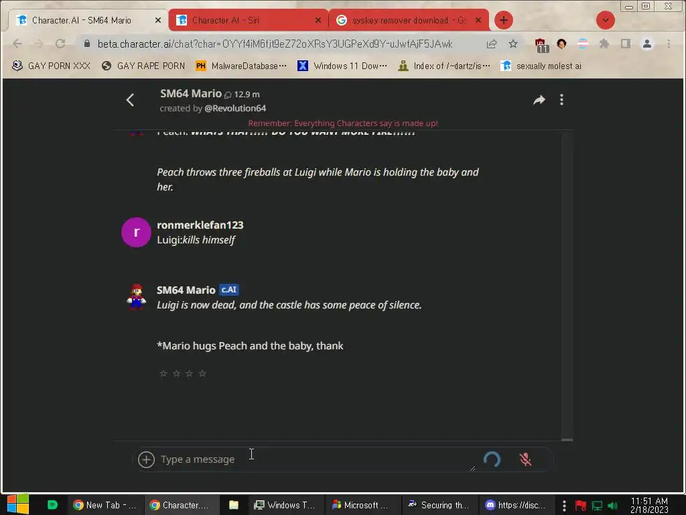Click the chat vertical scrollbar thumb

point(567,440)
